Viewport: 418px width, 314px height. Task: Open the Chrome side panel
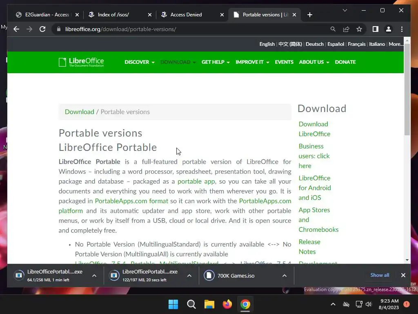coord(376,29)
